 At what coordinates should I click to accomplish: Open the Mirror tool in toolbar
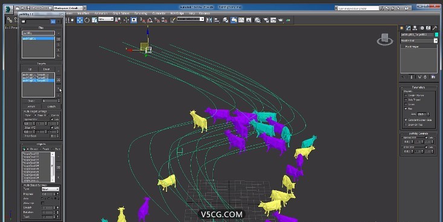click(209, 20)
